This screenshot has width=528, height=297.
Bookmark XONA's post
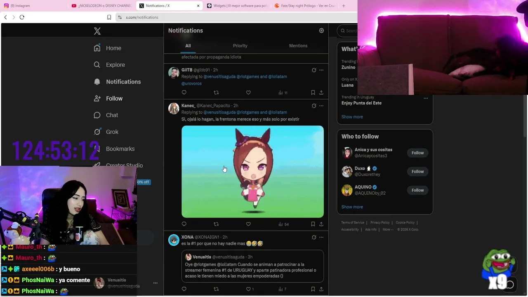pos(313,289)
